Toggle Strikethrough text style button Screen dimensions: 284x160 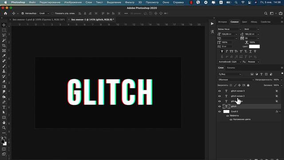tap(255, 52)
